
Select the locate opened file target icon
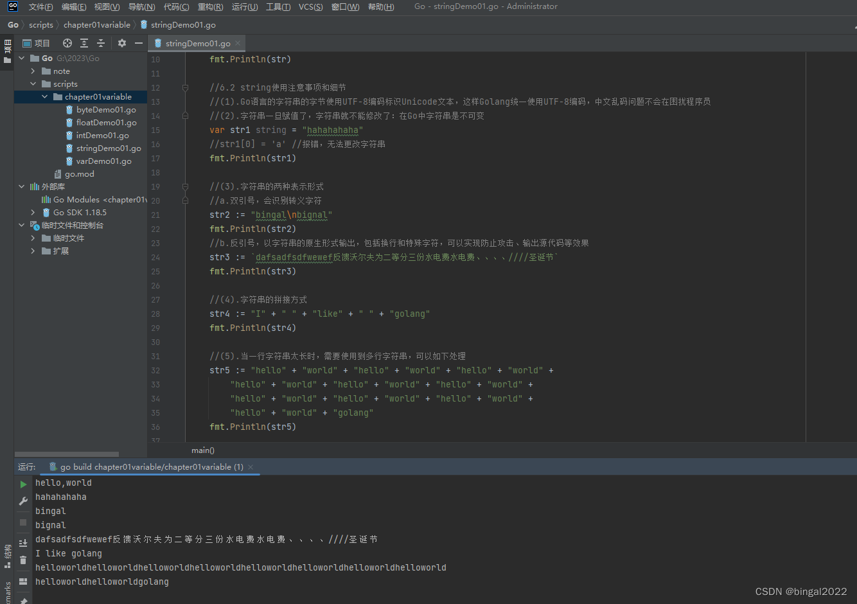[x=67, y=43]
